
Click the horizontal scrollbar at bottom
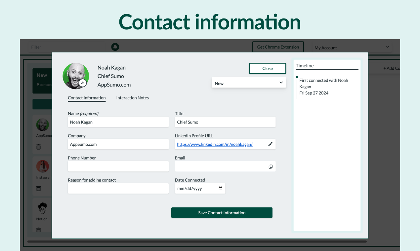[x=197, y=241]
